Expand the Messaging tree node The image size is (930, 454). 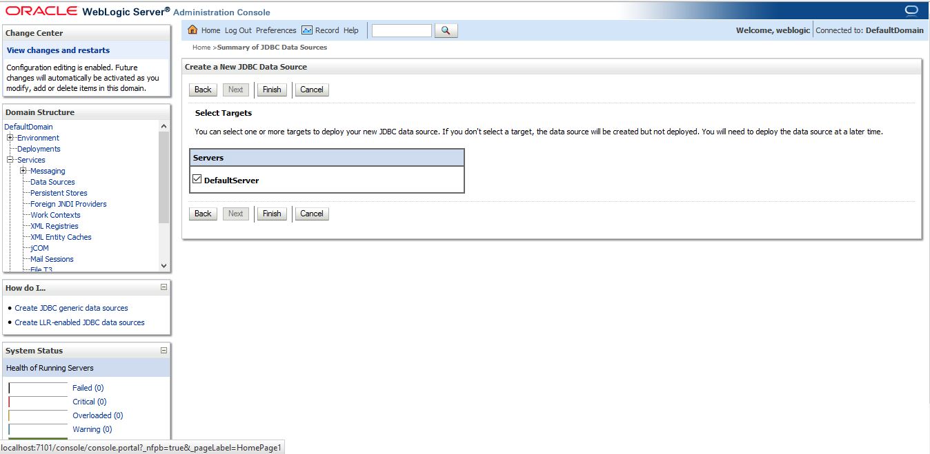pyautogui.click(x=23, y=171)
